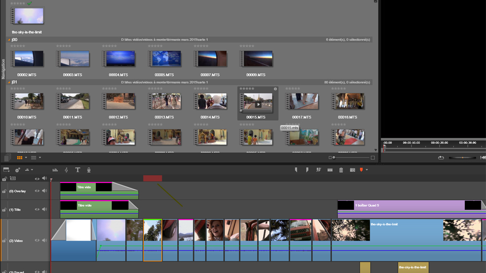Delete selection with the trash can icon
The width and height of the screenshot is (486, 273).
[341, 170]
